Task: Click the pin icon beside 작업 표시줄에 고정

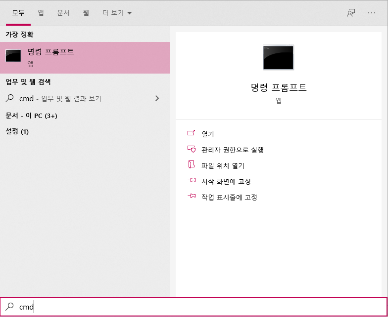Action: [x=192, y=197]
